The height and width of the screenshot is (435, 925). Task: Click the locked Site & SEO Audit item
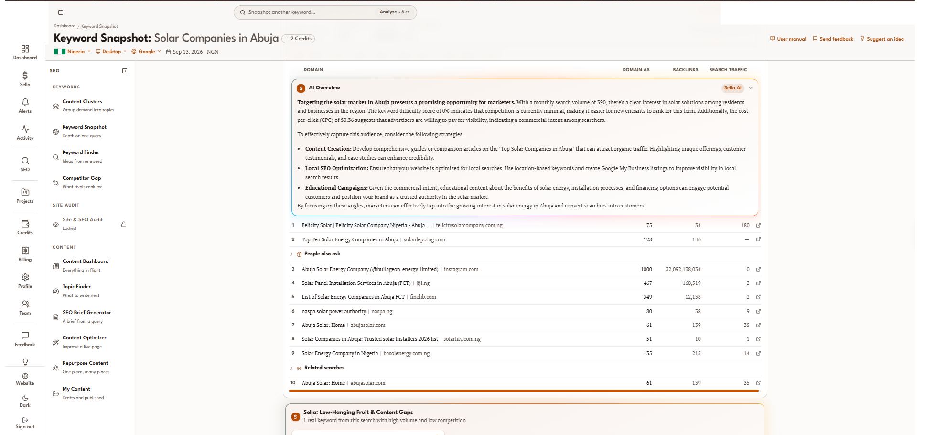click(89, 224)
